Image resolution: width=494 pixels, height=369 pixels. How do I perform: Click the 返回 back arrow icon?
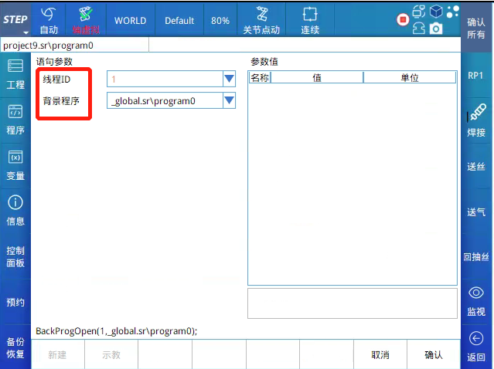[476, 345]
